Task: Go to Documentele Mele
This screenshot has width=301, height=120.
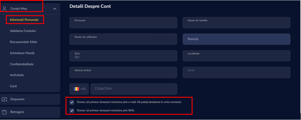Action: (x=23, y=42)
